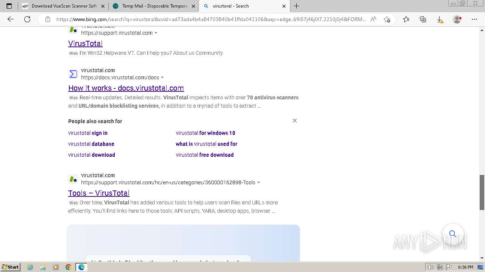Click the profile avatar icon

point(457,19)
